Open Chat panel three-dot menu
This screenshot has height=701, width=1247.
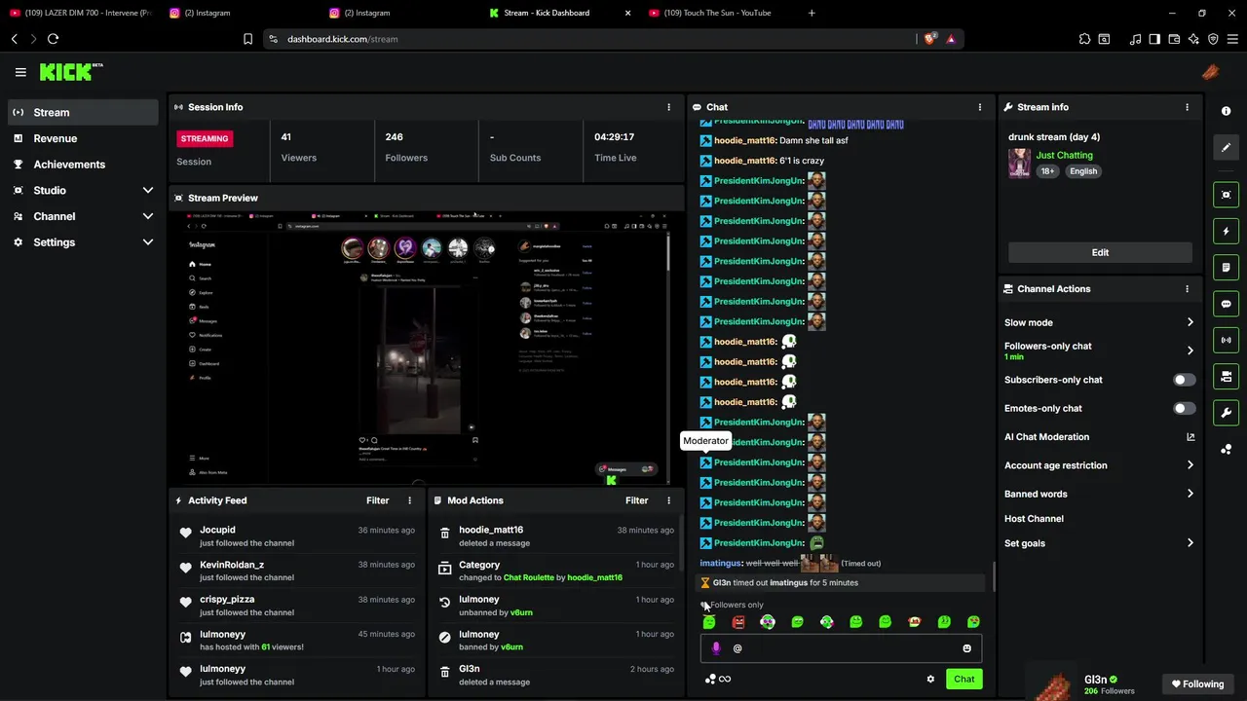(x=980, y=107)
